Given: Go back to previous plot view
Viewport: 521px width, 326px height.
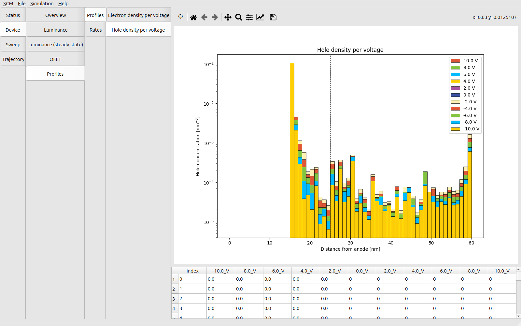Looking at the screenshot, I should pyautogui.click(x=204, y=17).
